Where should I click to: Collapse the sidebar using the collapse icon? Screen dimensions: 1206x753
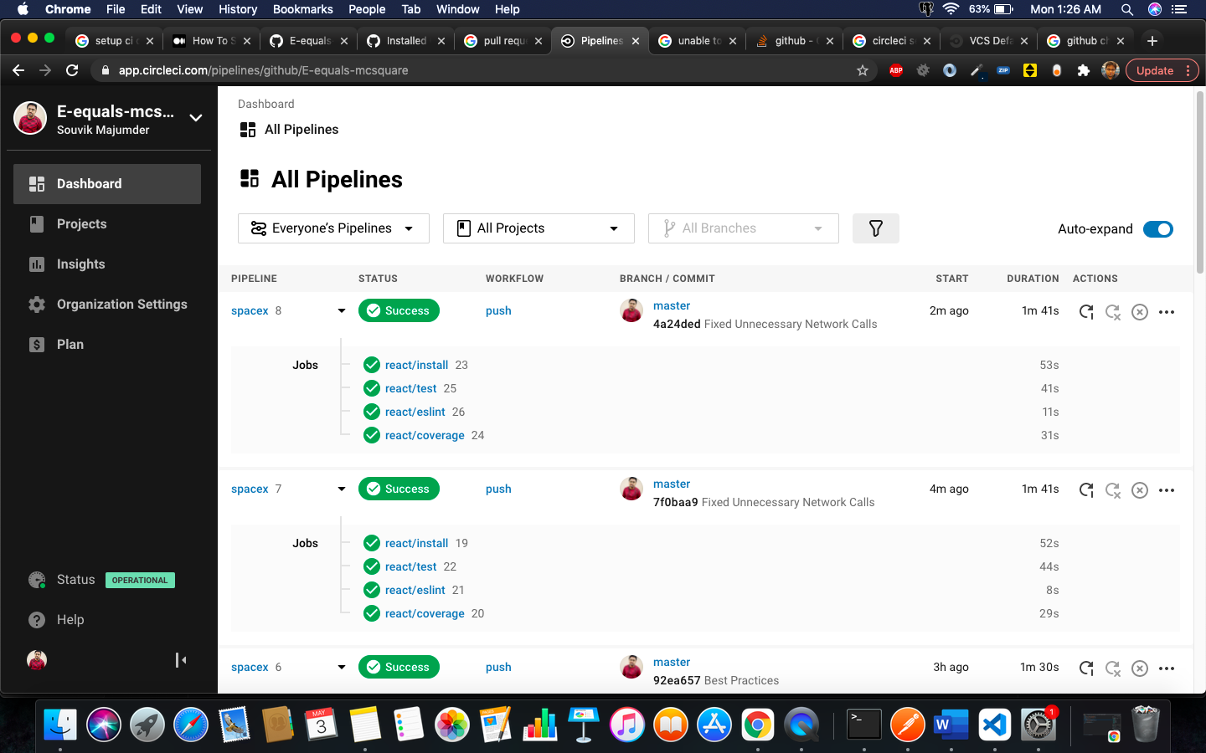pos(181,660)
